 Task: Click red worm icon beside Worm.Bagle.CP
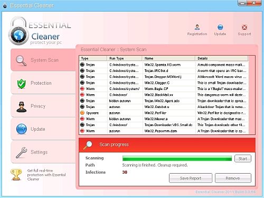pyautogui.click(x=82, y=88)
